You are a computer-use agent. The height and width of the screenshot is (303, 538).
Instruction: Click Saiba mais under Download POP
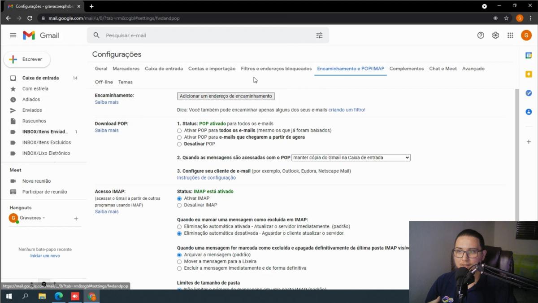(107, 131)
